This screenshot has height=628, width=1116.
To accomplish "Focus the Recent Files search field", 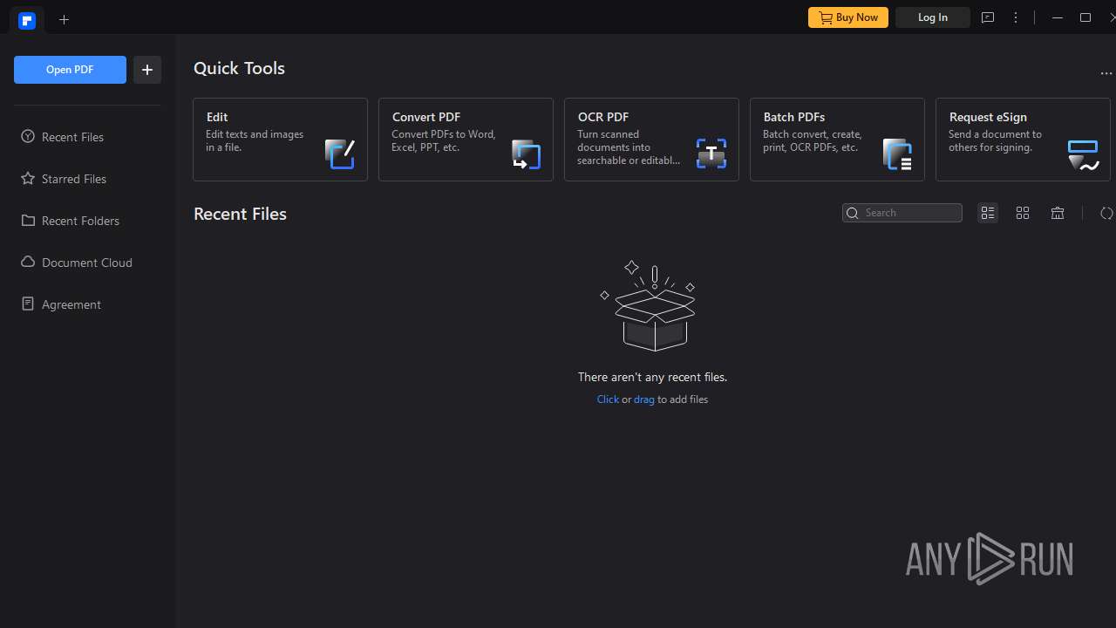I will tap(902, 213).
